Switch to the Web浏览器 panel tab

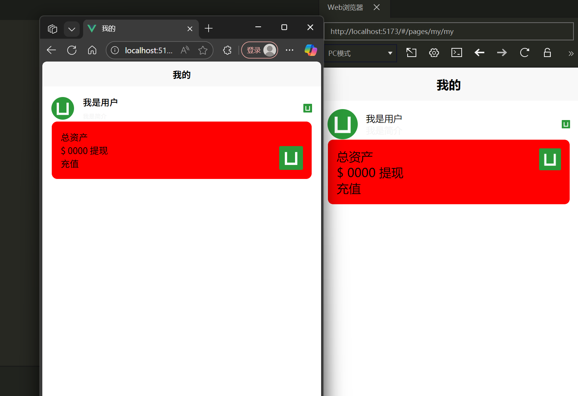[x=345, y=8]
